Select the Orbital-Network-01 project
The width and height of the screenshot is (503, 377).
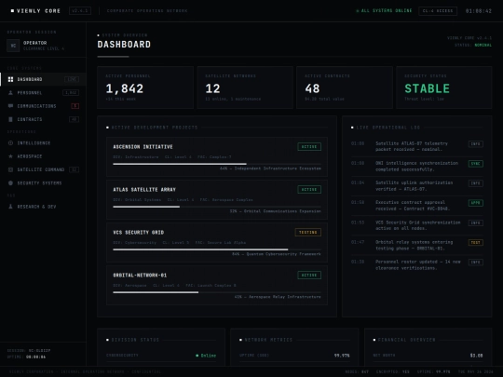217,286
